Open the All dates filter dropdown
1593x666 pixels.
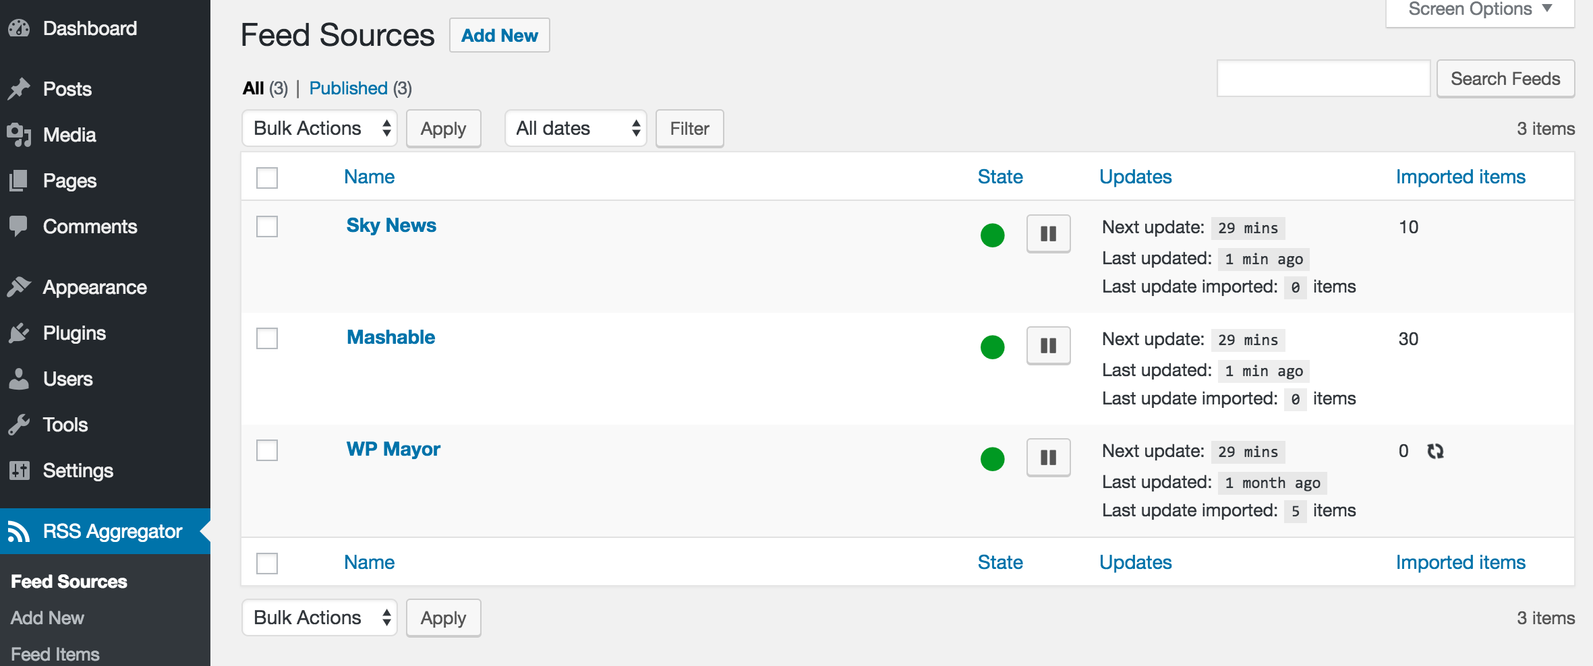click(576, 128)
